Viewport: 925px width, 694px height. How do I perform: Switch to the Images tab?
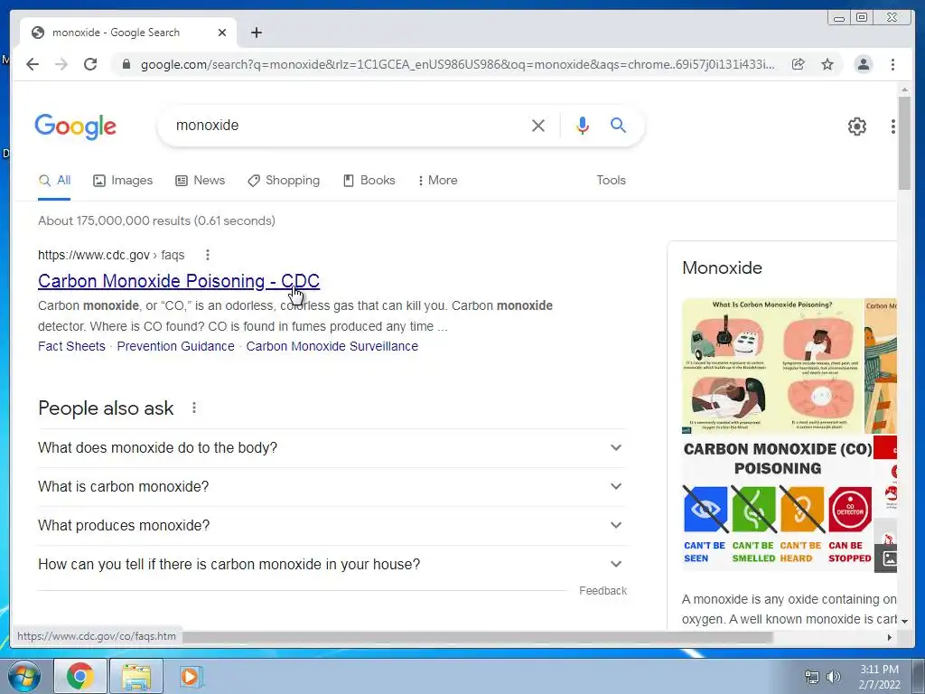[123, 181]
